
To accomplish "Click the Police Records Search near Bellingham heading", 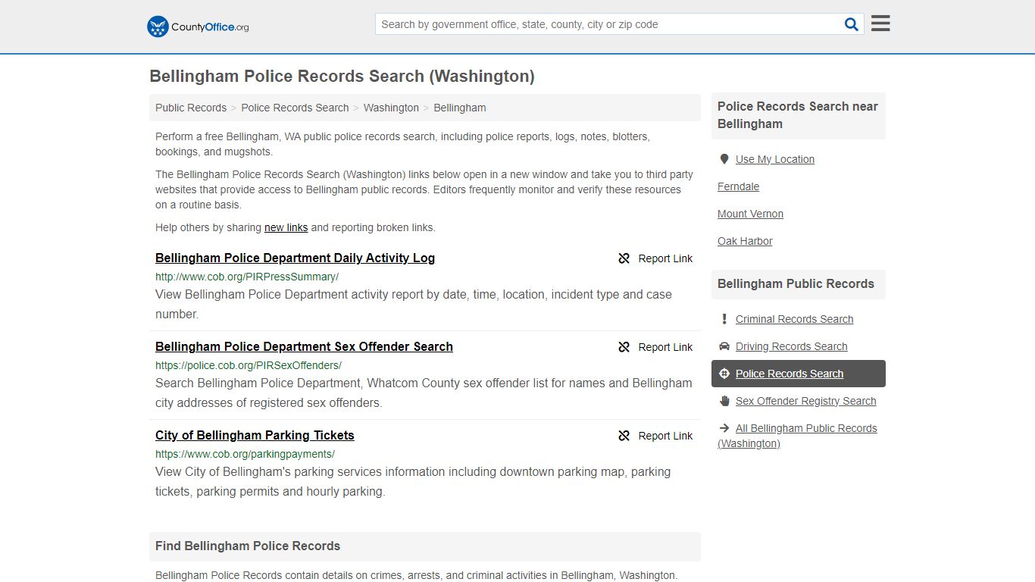I will [x=798, y=115].
